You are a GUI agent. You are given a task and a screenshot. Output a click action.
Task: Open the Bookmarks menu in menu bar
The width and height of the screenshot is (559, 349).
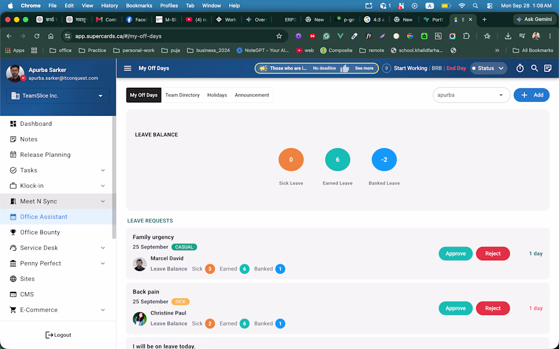(x=139, y=6)
